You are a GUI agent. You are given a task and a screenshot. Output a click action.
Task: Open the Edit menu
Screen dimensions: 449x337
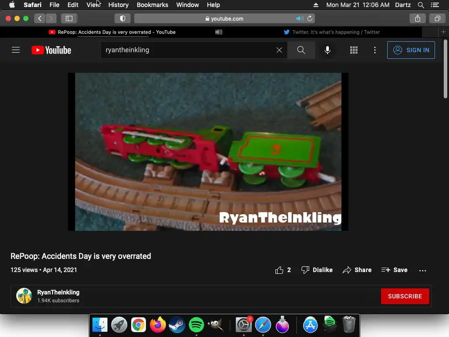pos(73,5)
